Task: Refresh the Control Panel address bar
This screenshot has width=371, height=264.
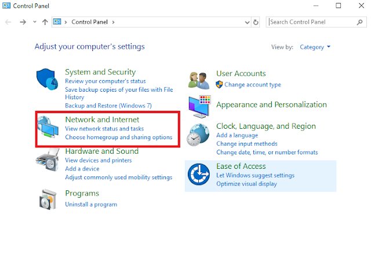Action: [256, 22]
